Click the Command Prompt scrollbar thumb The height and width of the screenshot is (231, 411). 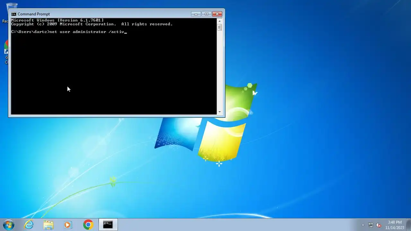(x=220, y=27)
